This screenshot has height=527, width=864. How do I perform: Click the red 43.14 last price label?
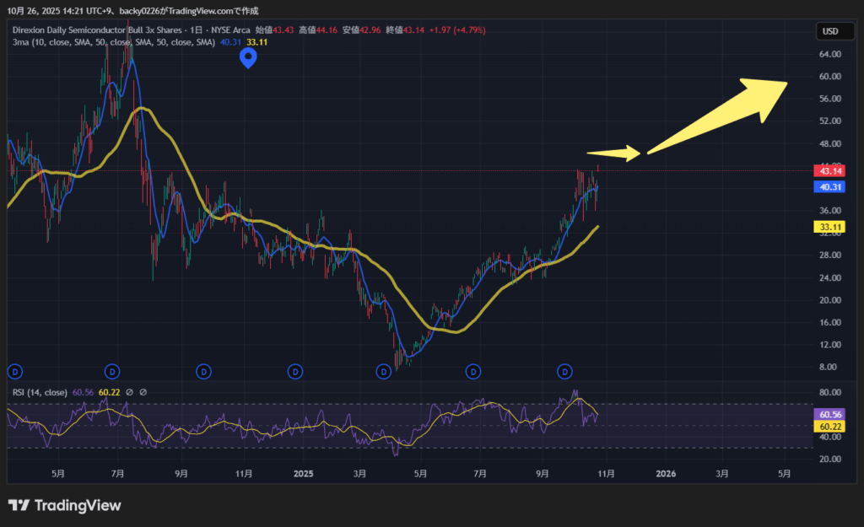point(824,171)
